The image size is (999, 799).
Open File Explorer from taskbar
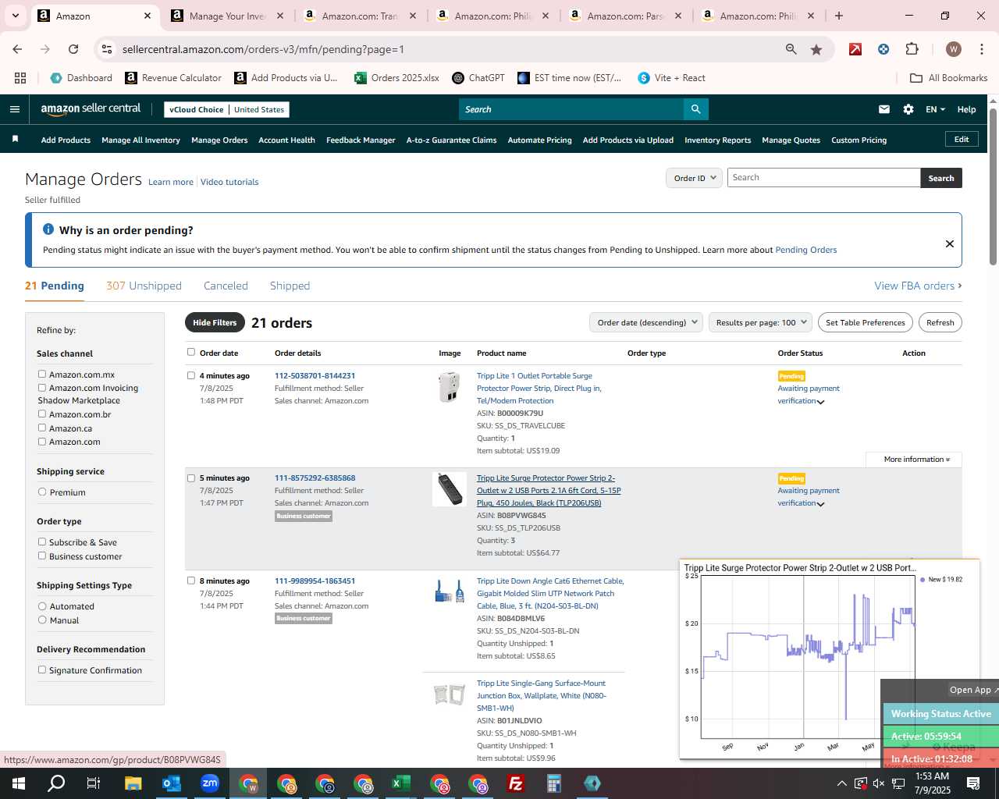pyautogui.click(x=133, y=783)
